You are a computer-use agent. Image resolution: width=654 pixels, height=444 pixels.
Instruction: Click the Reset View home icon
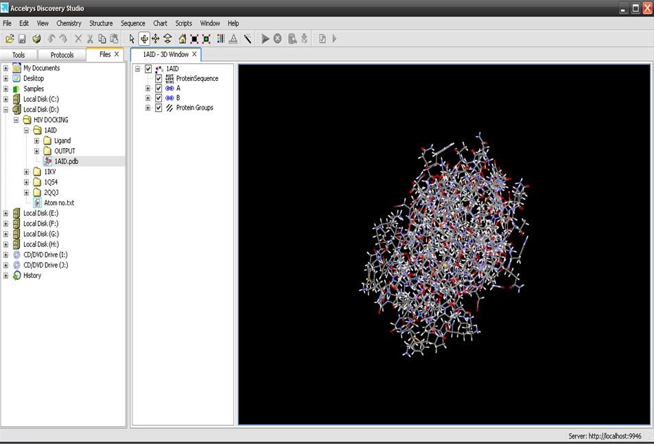click(x=183, y=38)
